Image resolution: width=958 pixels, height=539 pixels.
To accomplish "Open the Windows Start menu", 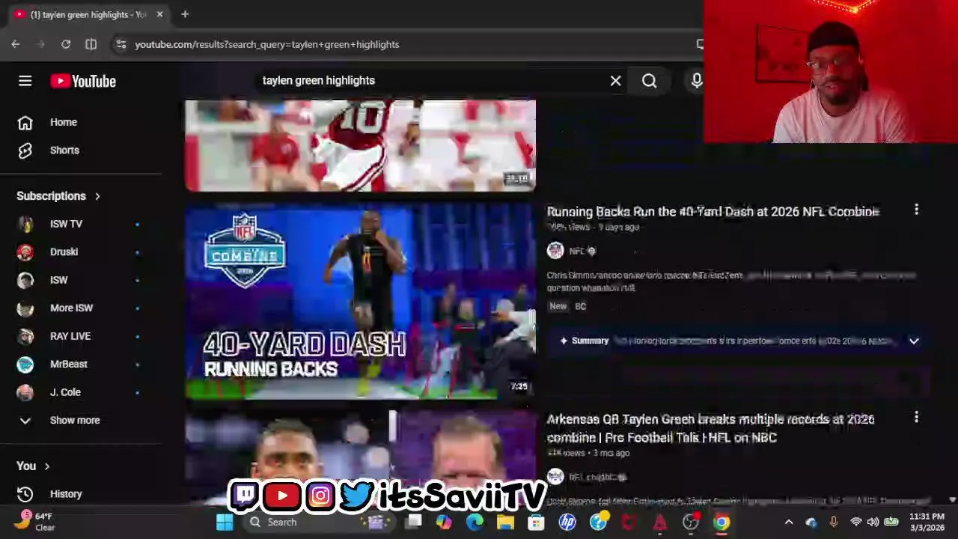I will coord(225,522).
